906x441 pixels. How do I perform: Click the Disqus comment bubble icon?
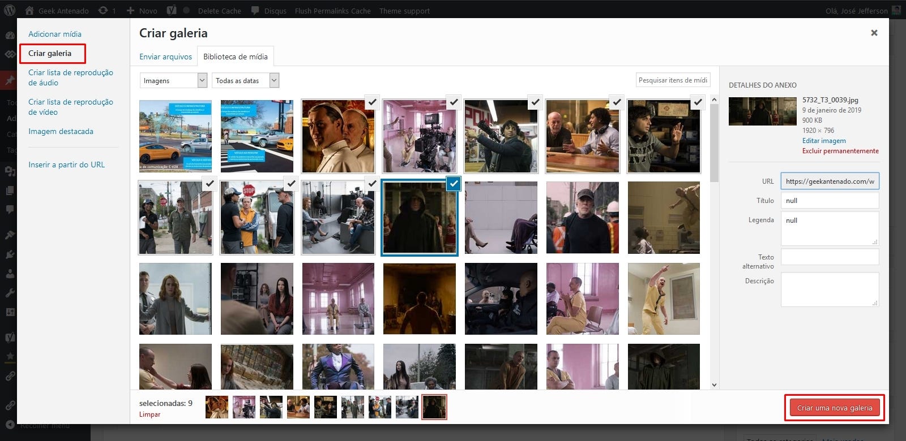255,11
